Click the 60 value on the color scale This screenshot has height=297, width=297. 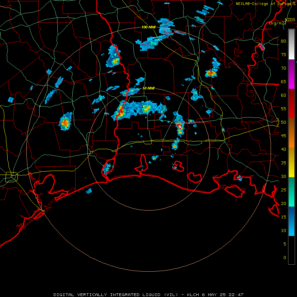point(283,95)
